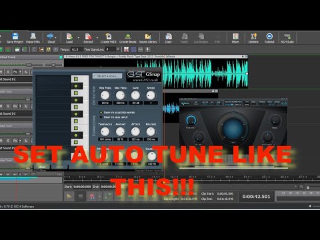This screenshot has height=240, width=320.
Task: Open the Create MIDI tool
Action: tap(109, 38)
